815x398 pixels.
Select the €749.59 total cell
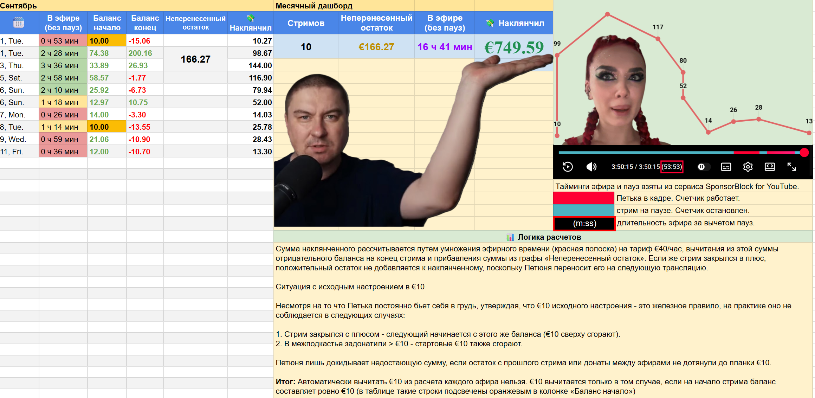click(x=514, y=47)
